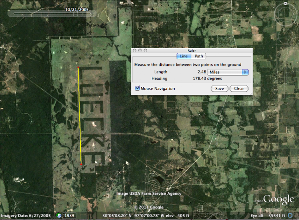Click the 'Image USDA Farm Service Agency' attribution
The height and width of the screenshot is (220, 299).
tap(149, 193)
